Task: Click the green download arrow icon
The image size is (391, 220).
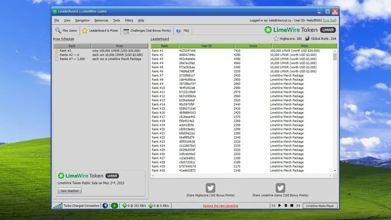Action: tap(124, 206)
